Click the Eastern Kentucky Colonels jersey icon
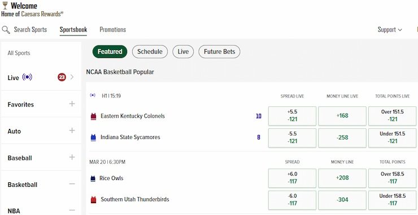This screenshot has width=418, height=215. (x=93, y=117)
